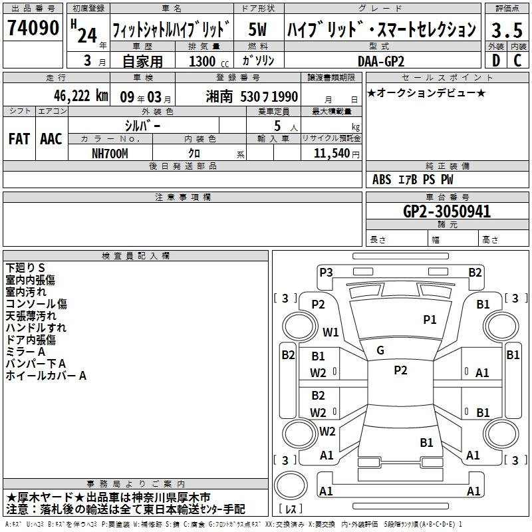Click the lot number 74090
The height and width of the screenshot is (532, 532).
point(33,27)
